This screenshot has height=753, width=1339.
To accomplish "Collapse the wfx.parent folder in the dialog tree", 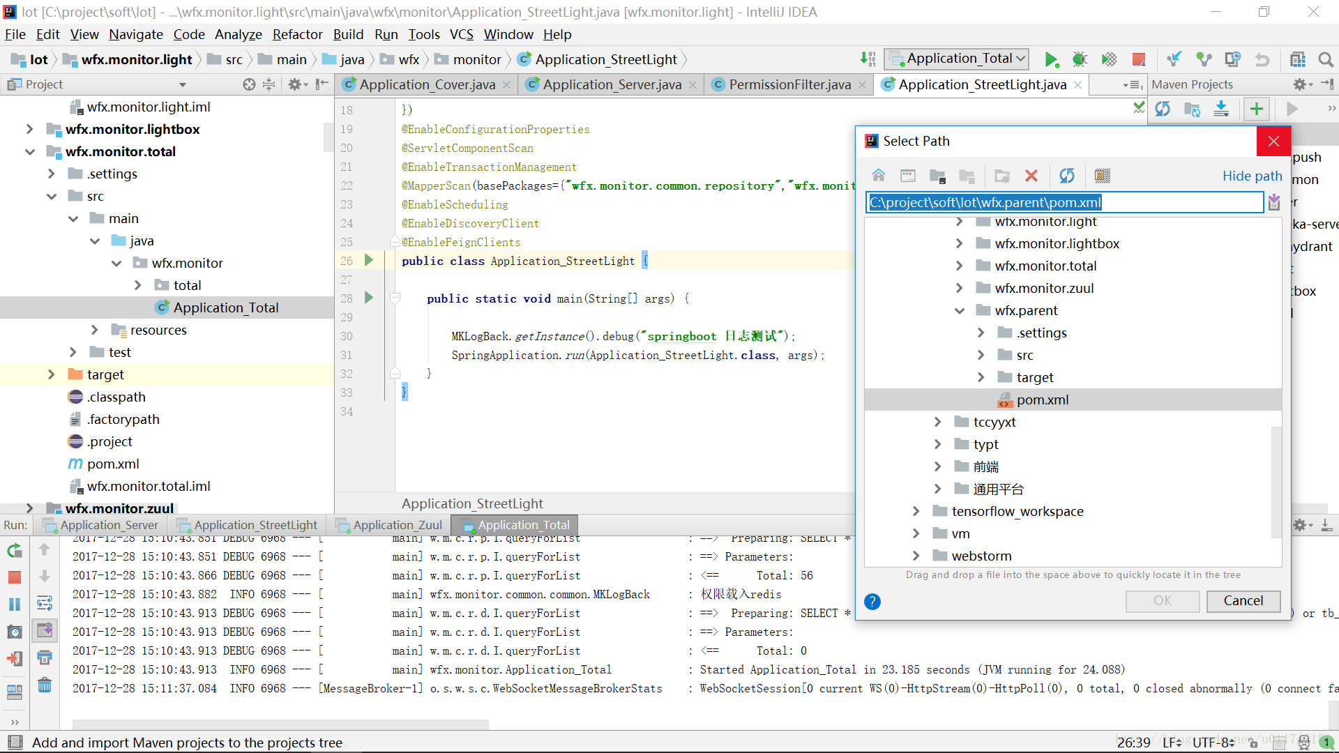I will [960, 310].
